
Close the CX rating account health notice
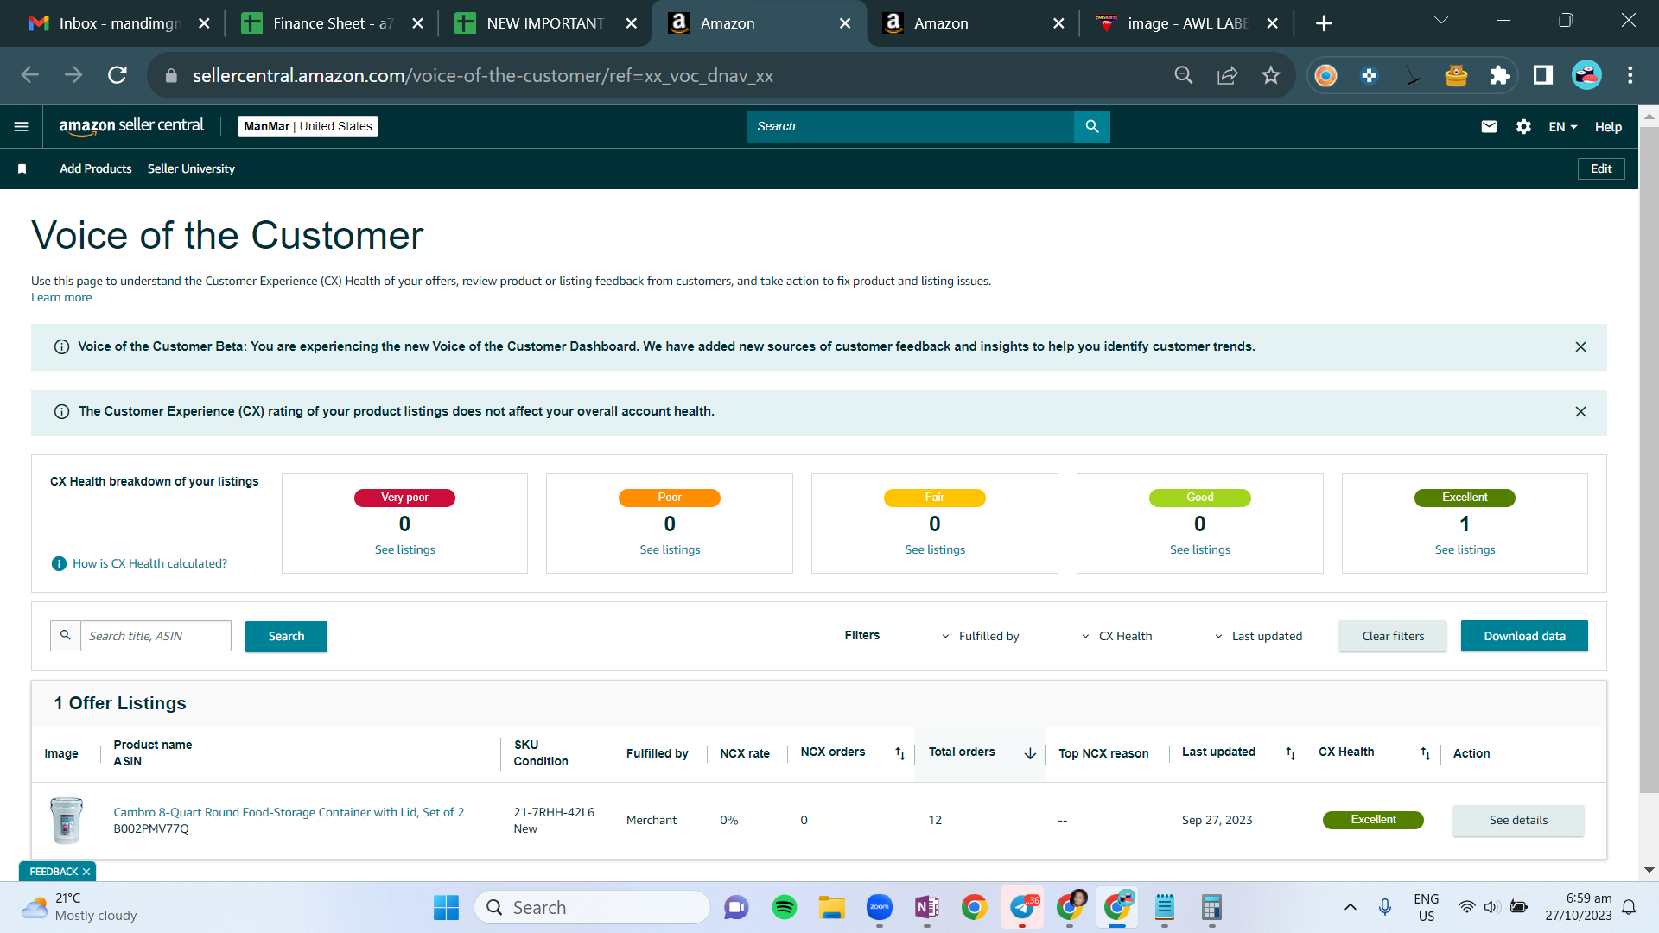1580,412
